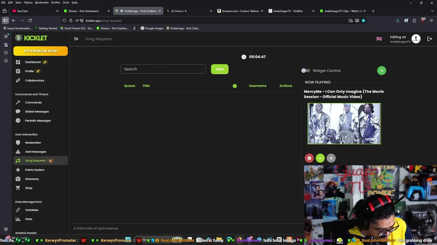Click GO PREMIUM NOW button
437x245 pixels.
tap(41, 51)
